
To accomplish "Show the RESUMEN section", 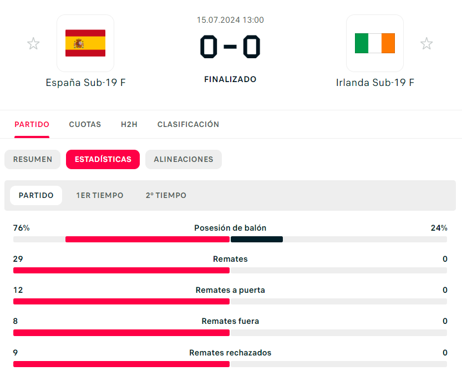I will click(x=33, y=159).
